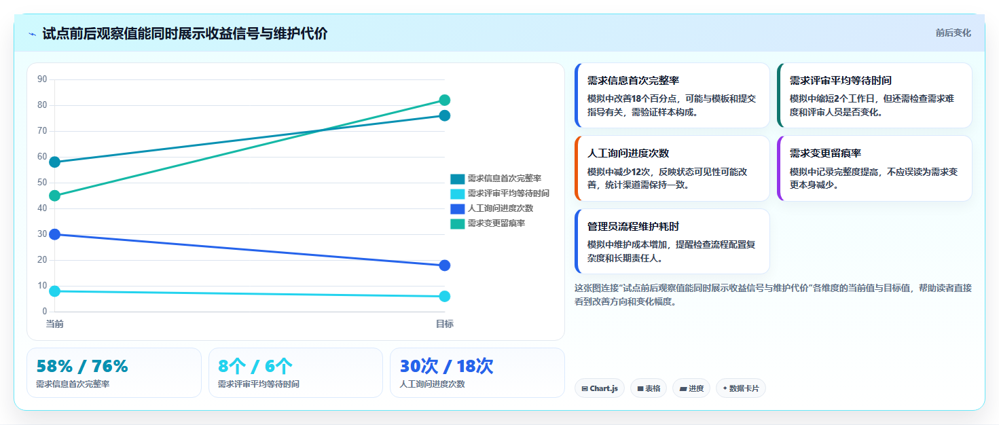Viewport: 999px width, 425px height.
Task: Open the 需求变更留痕率 insight card
Action: pos(875,168)
